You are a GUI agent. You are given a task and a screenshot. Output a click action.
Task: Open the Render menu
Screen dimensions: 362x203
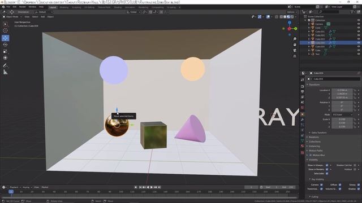[23, 7]
